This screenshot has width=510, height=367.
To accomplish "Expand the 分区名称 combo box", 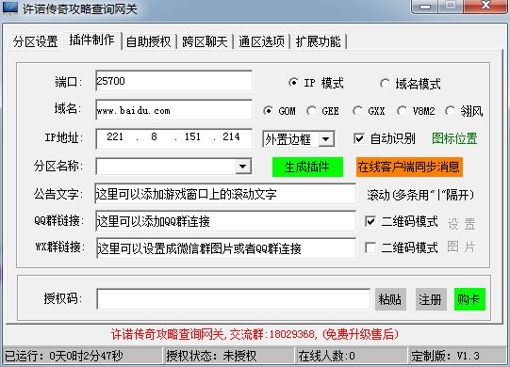I will (x=243, y=167).
